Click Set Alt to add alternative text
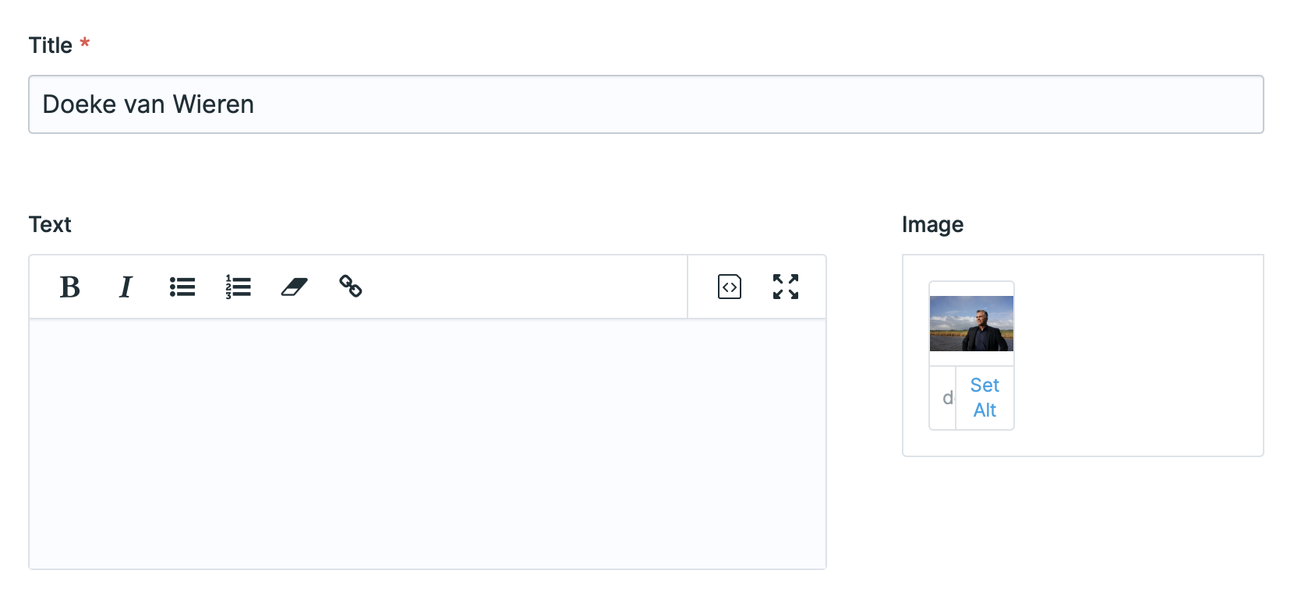1294x595 pixels. point(985,397)
